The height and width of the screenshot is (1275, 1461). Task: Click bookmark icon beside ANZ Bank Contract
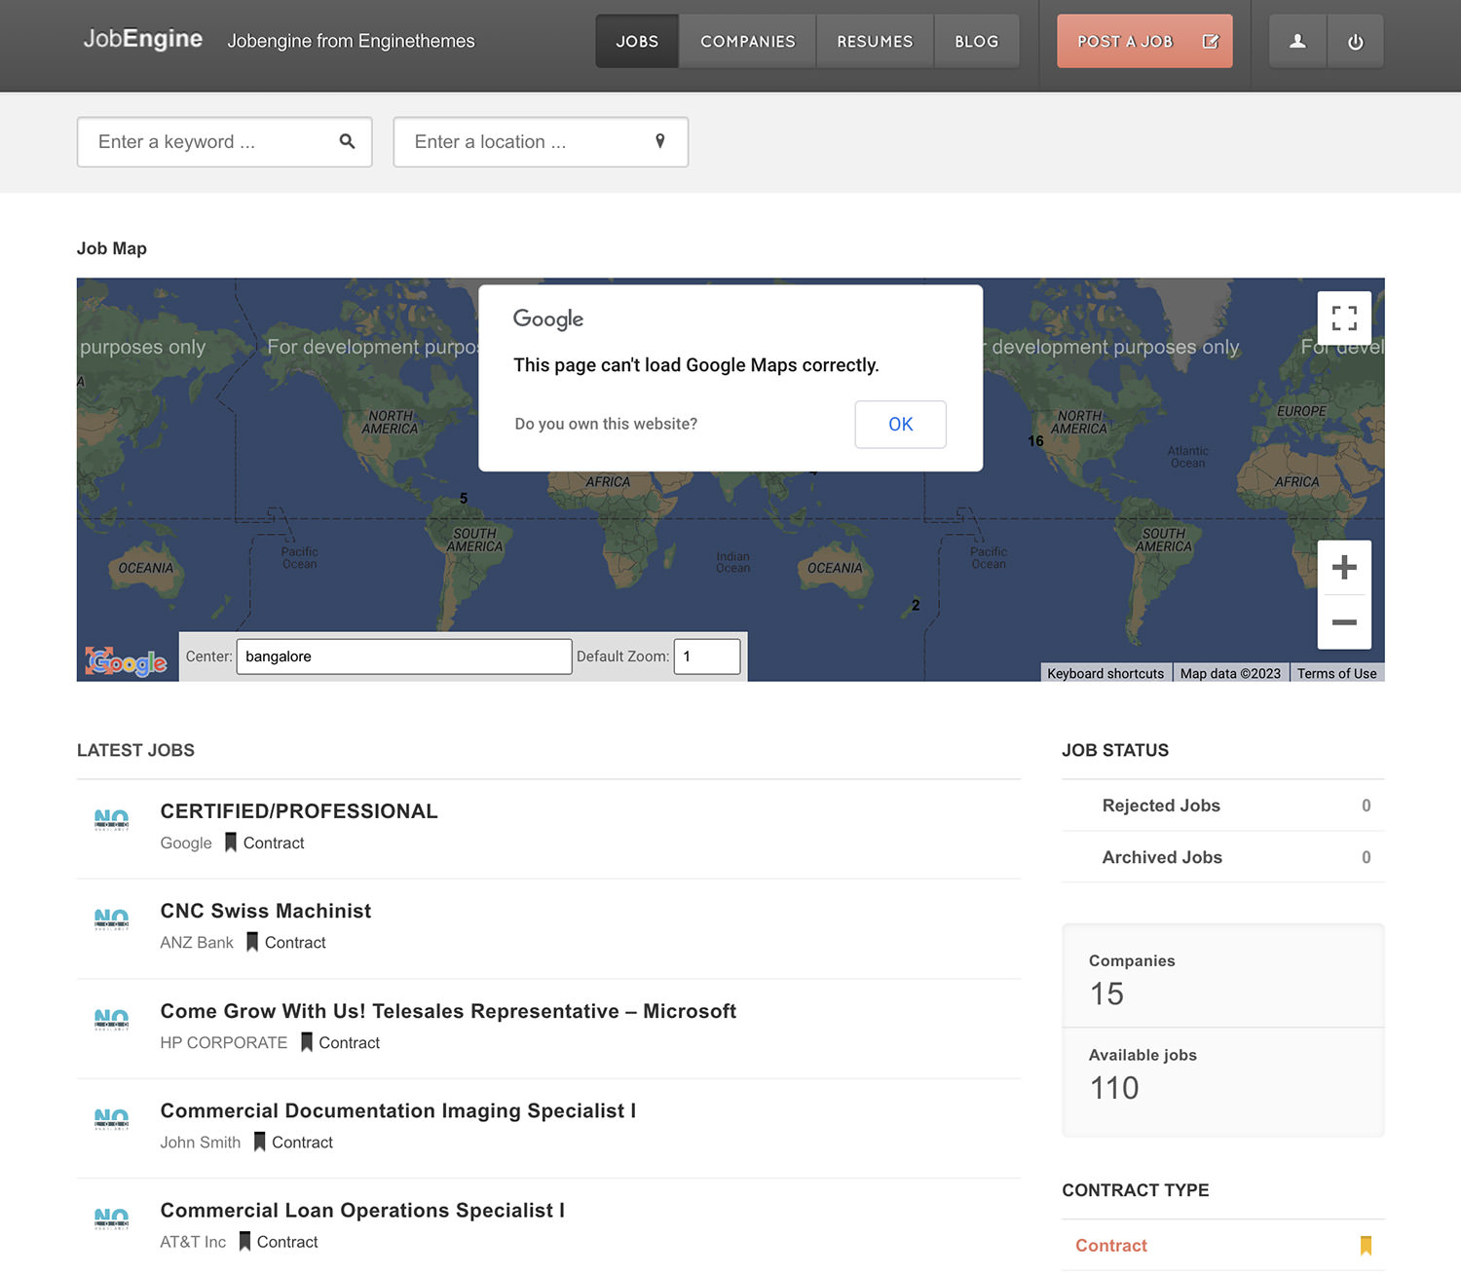[x=252, y=942]
